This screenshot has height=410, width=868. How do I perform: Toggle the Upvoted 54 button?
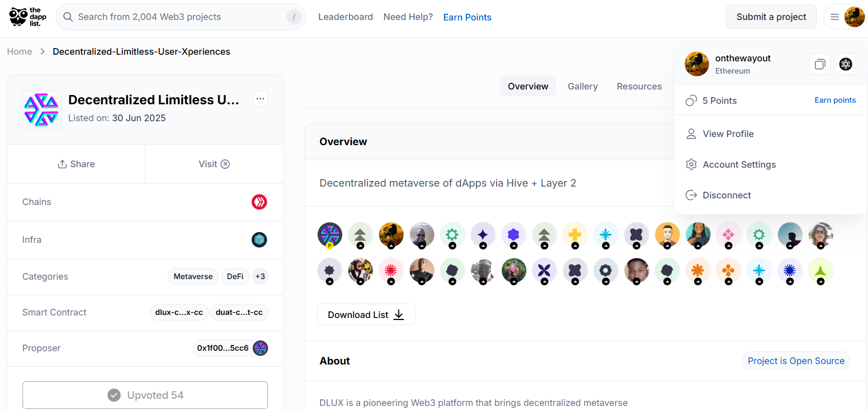145,395
